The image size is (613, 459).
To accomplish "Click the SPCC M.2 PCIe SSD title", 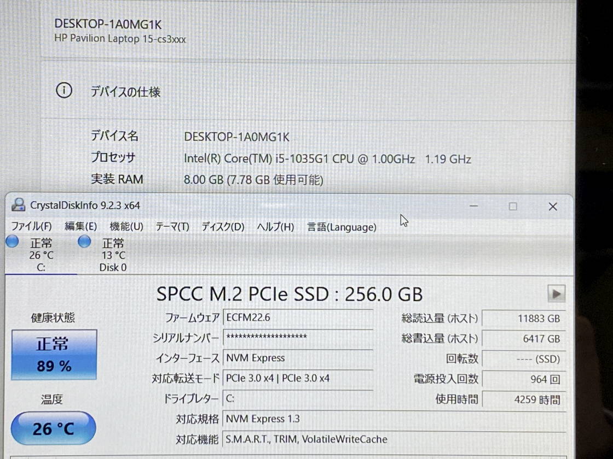I will tap(290, 294).
